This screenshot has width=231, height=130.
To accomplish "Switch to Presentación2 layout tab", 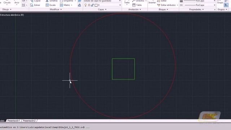I will tap(29, 121).
